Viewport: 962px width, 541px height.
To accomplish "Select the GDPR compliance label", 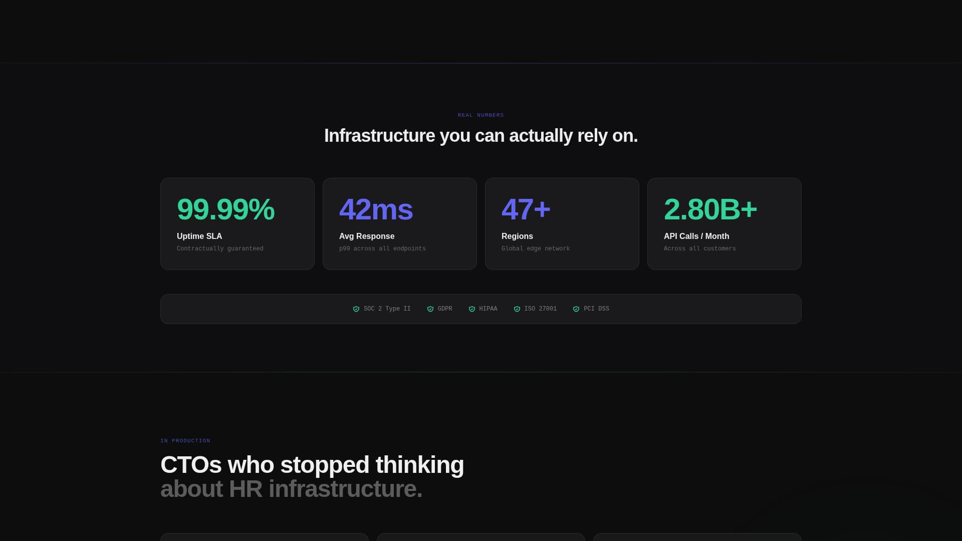I will click(x=445, y=309).
